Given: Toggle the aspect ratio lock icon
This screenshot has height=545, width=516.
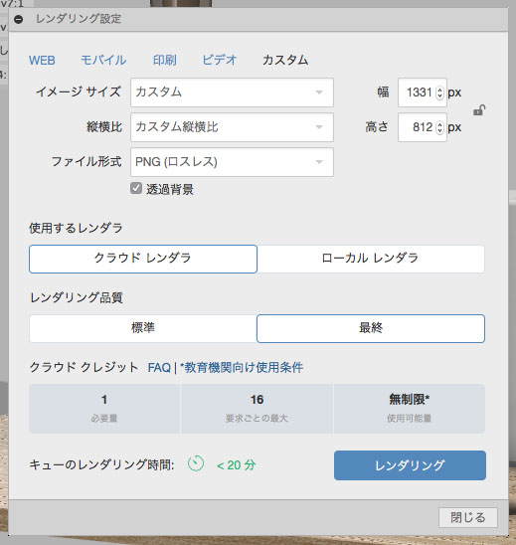Looking at the screenshot, I should pyautogui.click(x=479, y=110).
